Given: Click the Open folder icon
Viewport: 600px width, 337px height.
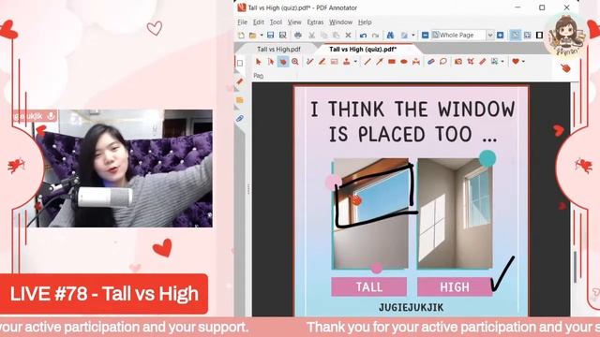Looking at the screenshot, I should [252, 36].
